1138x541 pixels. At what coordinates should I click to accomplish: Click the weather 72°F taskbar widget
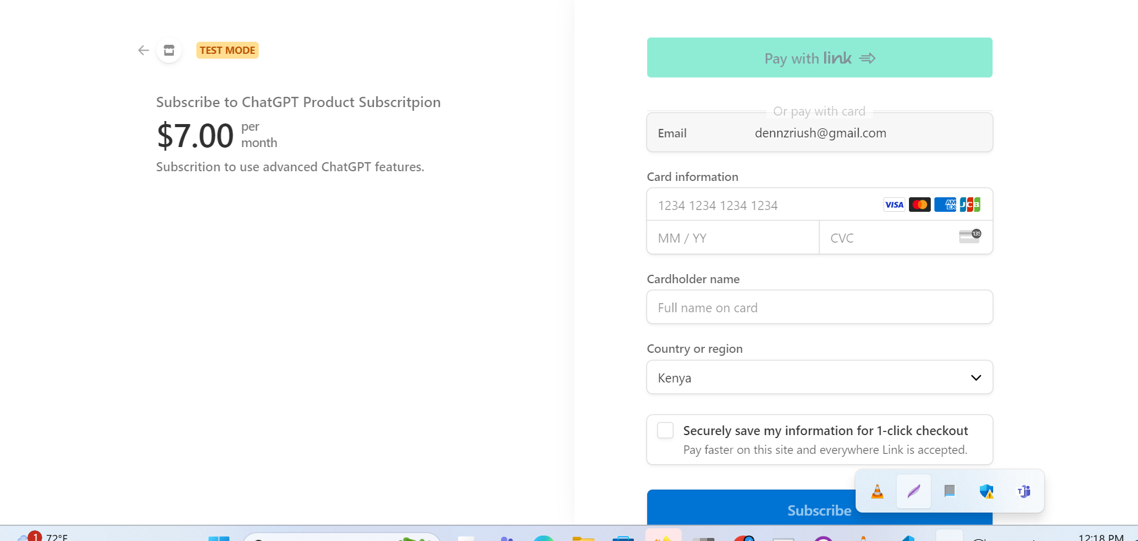tap(42, 537)
